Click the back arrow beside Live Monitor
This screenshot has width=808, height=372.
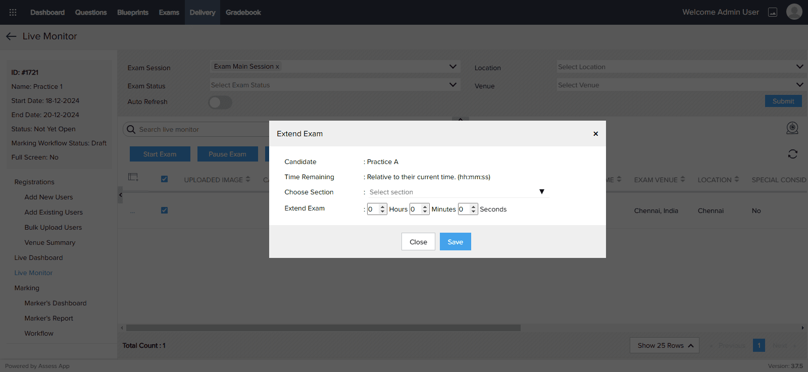[x=11, y=36]
